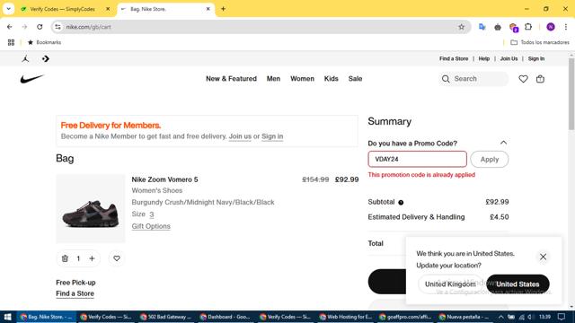
Task: Open Favourites with the heart icon in header
Action: tap(523, 79)
